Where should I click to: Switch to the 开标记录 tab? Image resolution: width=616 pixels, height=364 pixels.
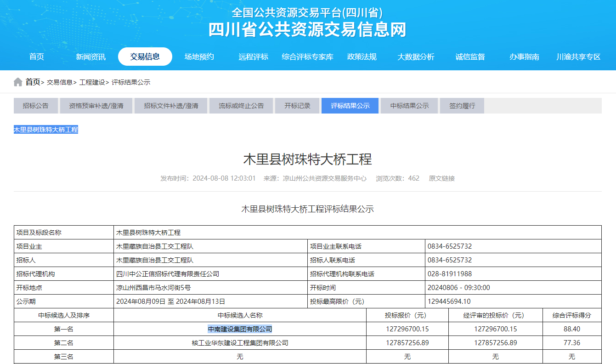pyautogui.click(x=297, y=105)
